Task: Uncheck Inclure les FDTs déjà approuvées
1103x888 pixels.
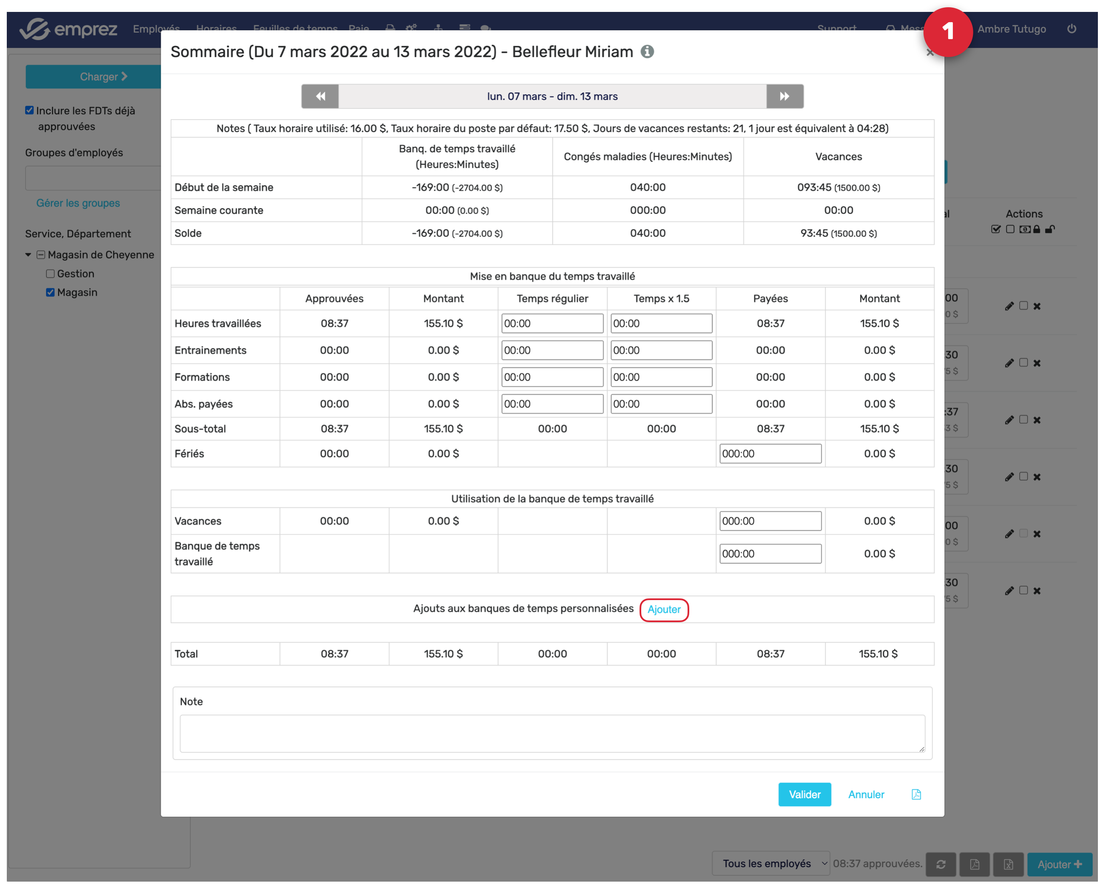Action: 30,111
